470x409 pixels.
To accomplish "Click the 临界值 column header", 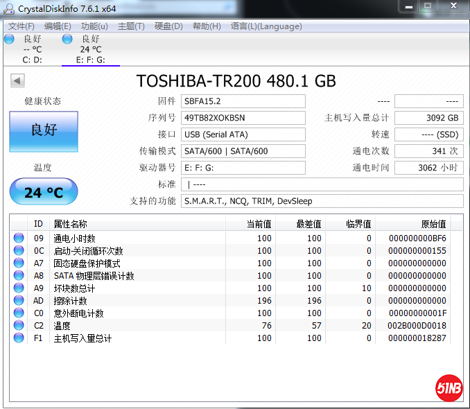I will pos(350,224).
